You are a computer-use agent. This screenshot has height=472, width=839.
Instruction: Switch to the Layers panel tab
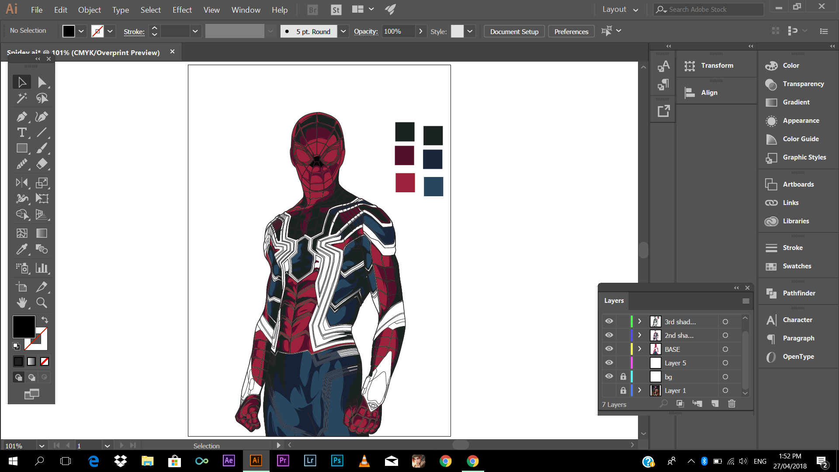(x=614, y=301)
